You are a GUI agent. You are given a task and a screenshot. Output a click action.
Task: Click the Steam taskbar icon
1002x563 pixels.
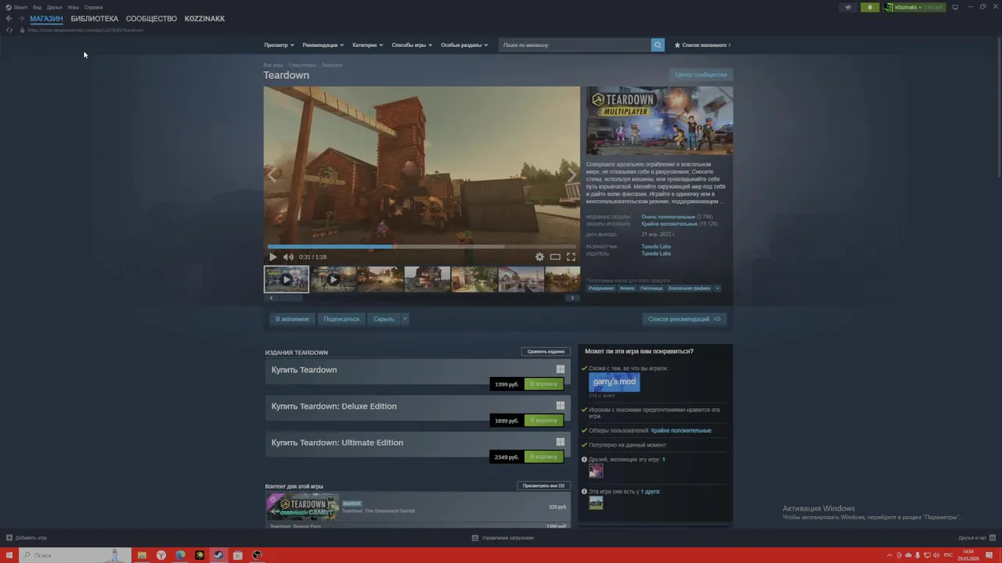coord(218,555)
